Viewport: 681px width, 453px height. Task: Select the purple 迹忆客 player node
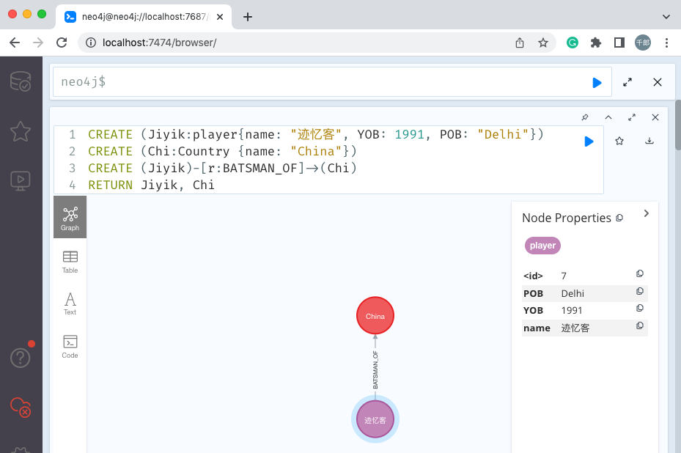pos(375,419)
